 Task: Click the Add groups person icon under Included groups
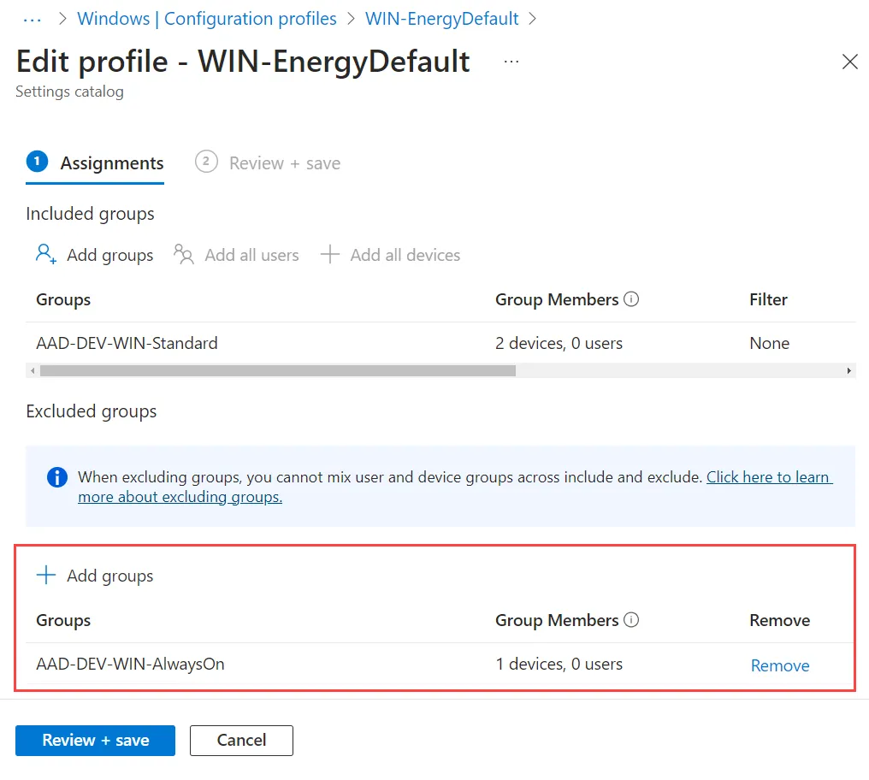point(46,255)
